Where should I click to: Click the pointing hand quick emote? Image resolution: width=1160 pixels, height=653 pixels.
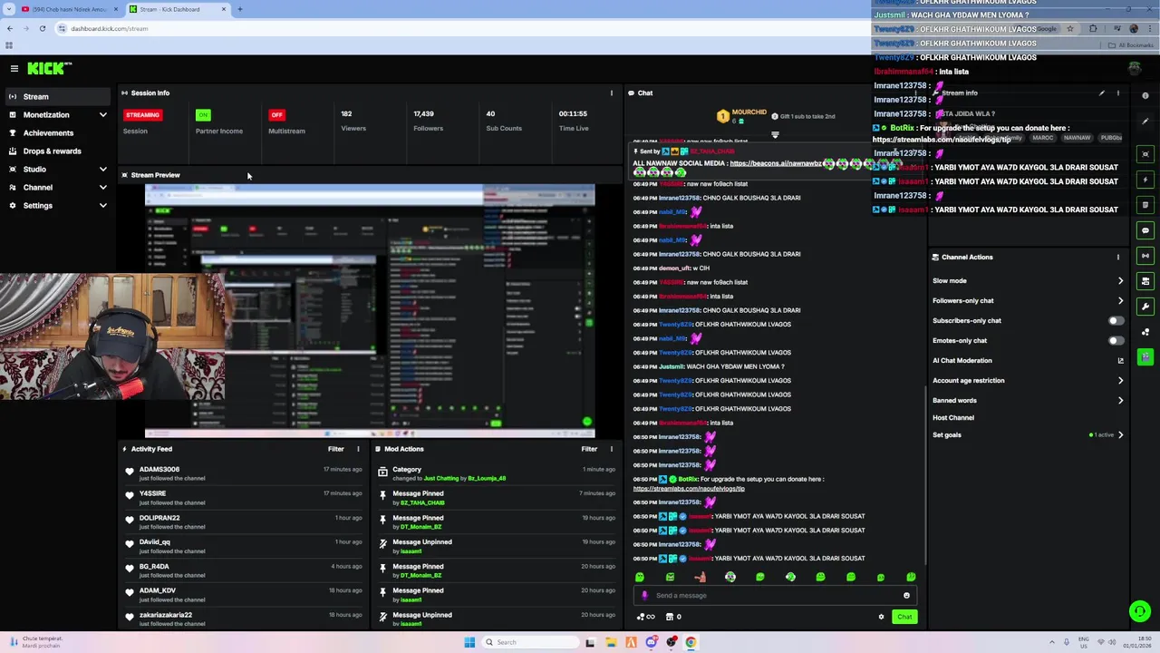700,577
